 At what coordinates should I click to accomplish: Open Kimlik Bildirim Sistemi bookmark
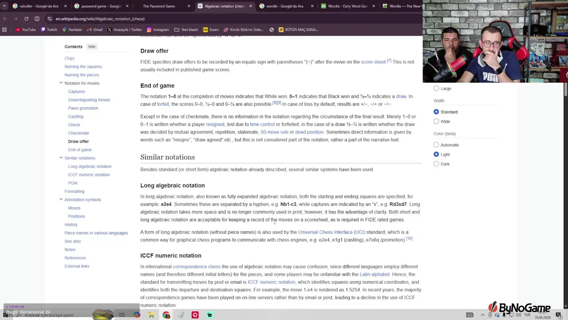pyautogui.click(x=243, y=30)
